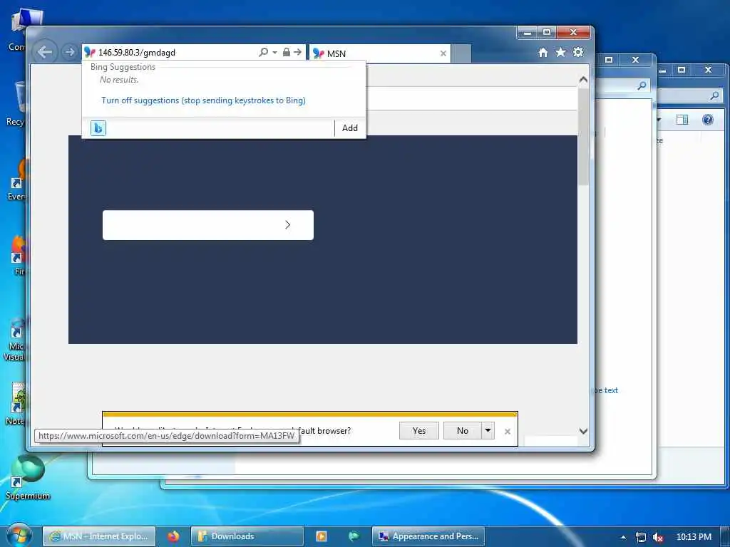Open Help icon in rear window
Screen dimensions: 730x547
tap(708, 120)
